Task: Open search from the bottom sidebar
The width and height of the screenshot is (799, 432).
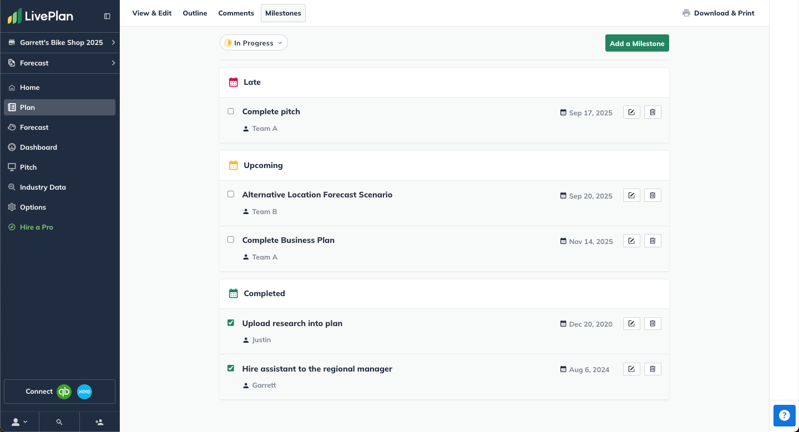Action: [x=59, y=422]
